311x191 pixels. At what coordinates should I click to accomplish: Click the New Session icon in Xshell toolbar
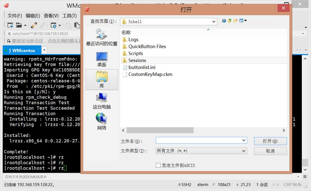click(10, 25)
